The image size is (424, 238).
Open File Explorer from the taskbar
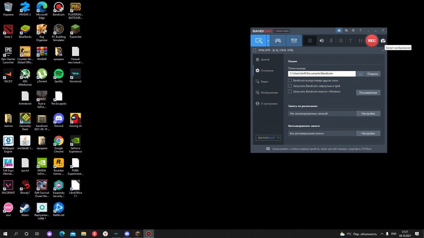click(84, 234)
